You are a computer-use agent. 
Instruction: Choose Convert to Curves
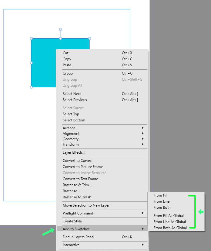[102, 161]
